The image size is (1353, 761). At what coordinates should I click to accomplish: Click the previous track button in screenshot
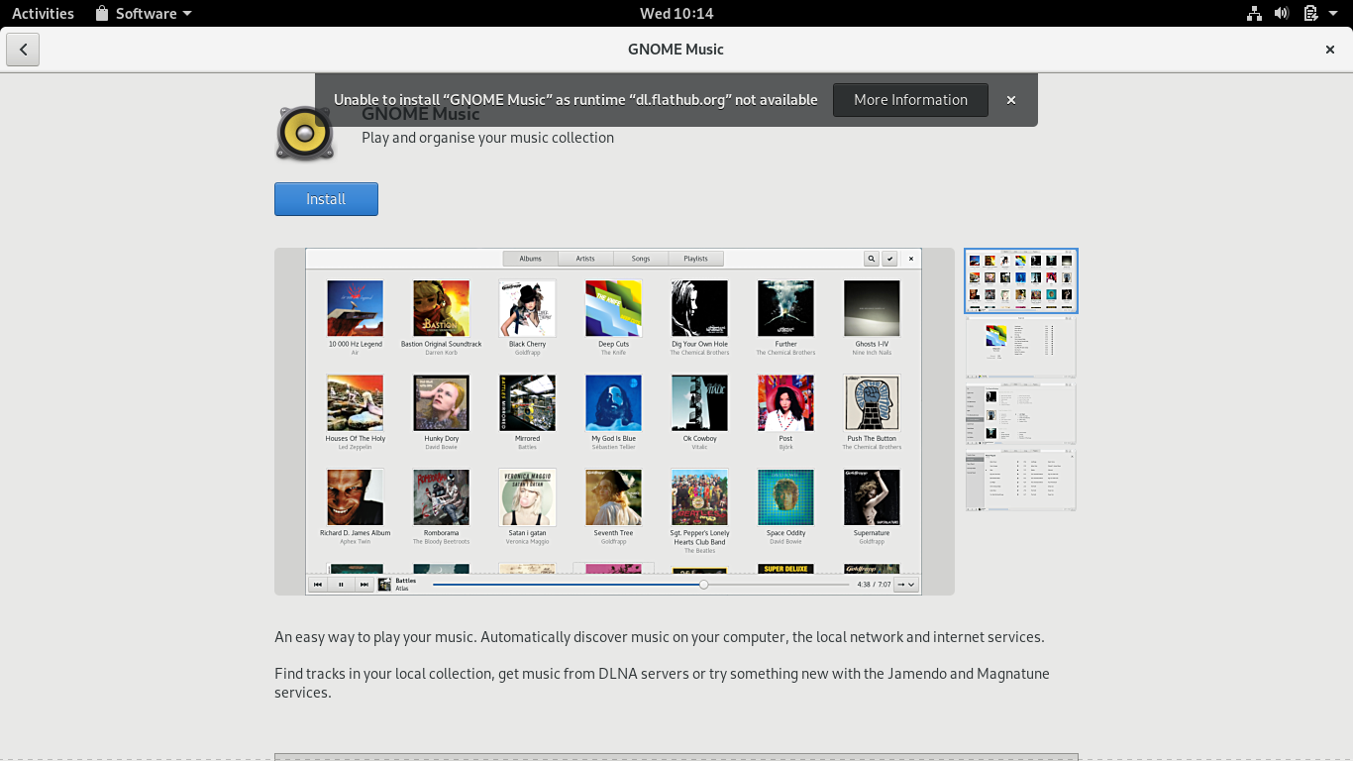[318, 585]
